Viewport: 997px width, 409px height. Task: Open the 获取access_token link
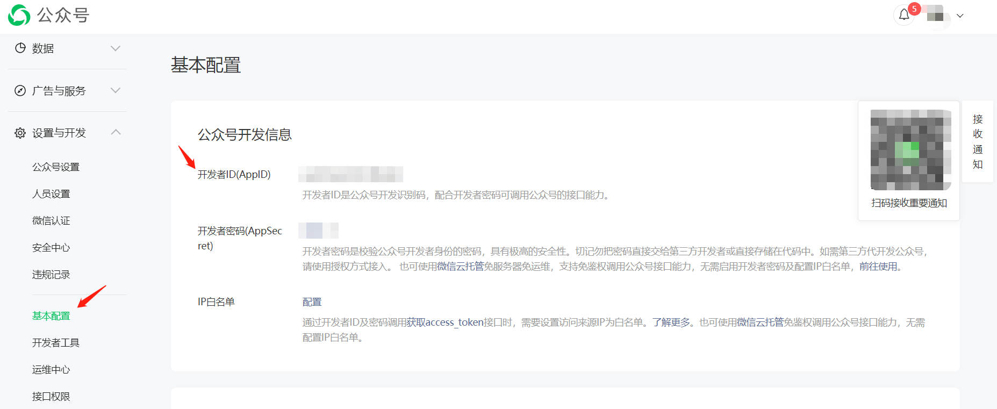click(x=445, y=322)
